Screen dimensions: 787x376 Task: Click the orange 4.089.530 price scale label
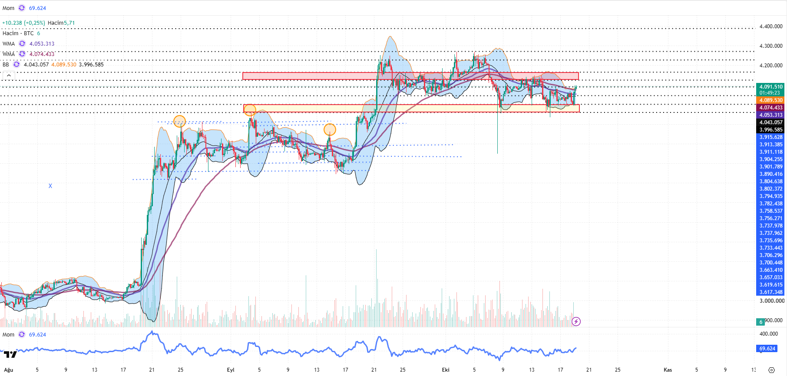770,100
